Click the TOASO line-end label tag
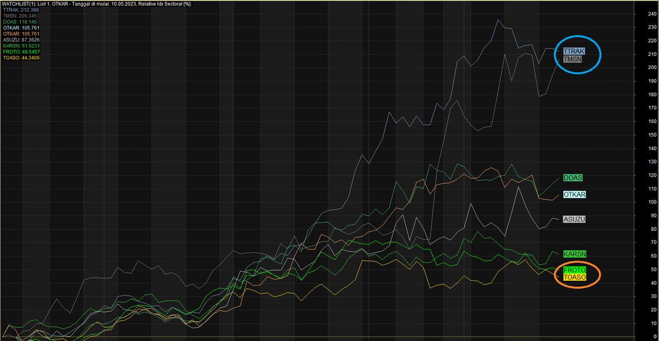The width and height of the screenshot is (659, 341). (574, 277)
